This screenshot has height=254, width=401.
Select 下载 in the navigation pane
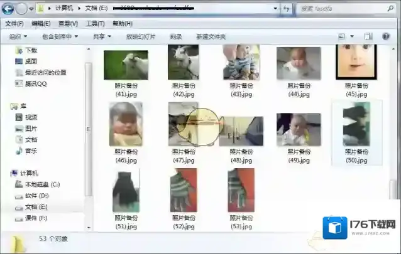[26, 50]
